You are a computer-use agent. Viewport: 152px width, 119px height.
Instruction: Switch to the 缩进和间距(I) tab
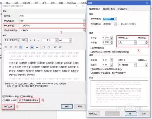(95, 9)
